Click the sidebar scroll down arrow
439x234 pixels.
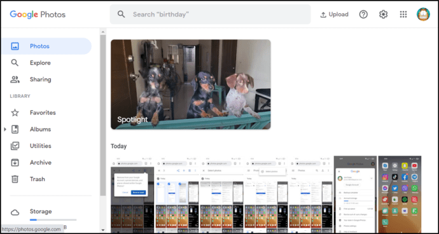pos(102,230)
